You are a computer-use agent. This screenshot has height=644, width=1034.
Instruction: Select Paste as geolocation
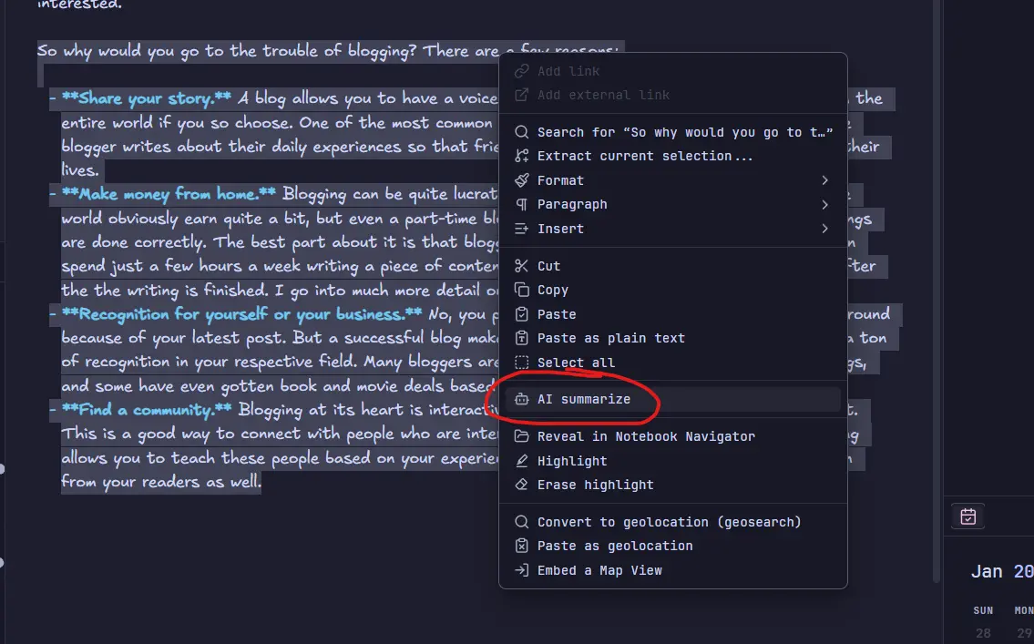click(614, 546)
